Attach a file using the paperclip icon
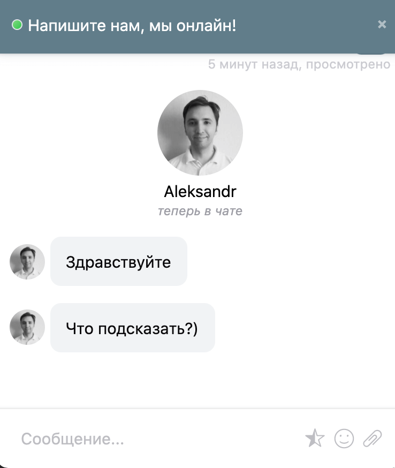 (x=372, y=439)
